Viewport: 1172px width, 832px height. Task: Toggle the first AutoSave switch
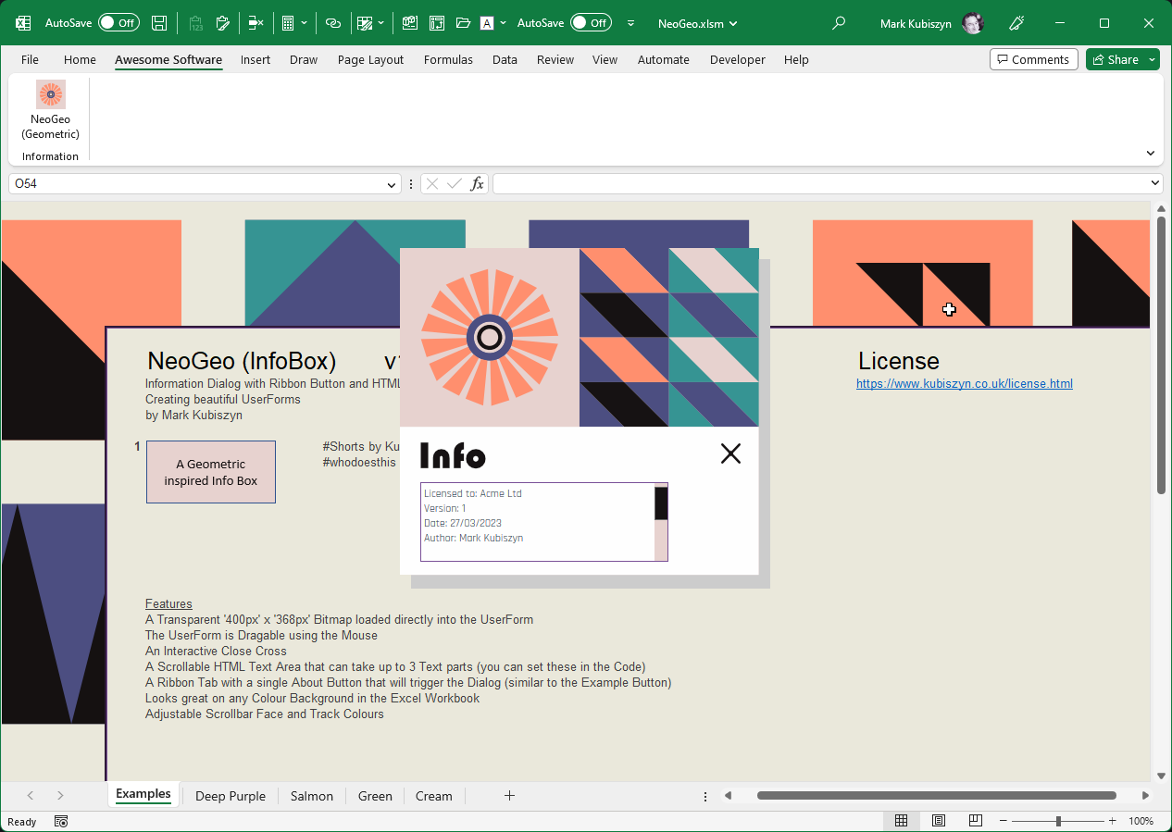click(118, 23)
